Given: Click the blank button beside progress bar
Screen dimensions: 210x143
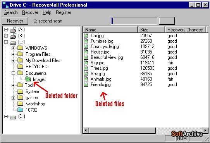Looking at the screenshot, I should tap(167, 21).
